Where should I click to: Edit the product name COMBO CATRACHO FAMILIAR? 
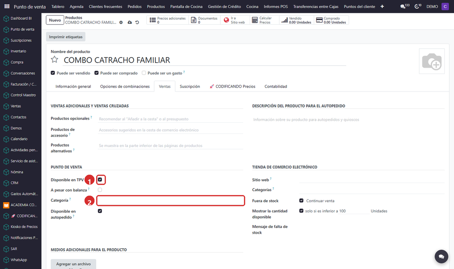coord(204,60)
